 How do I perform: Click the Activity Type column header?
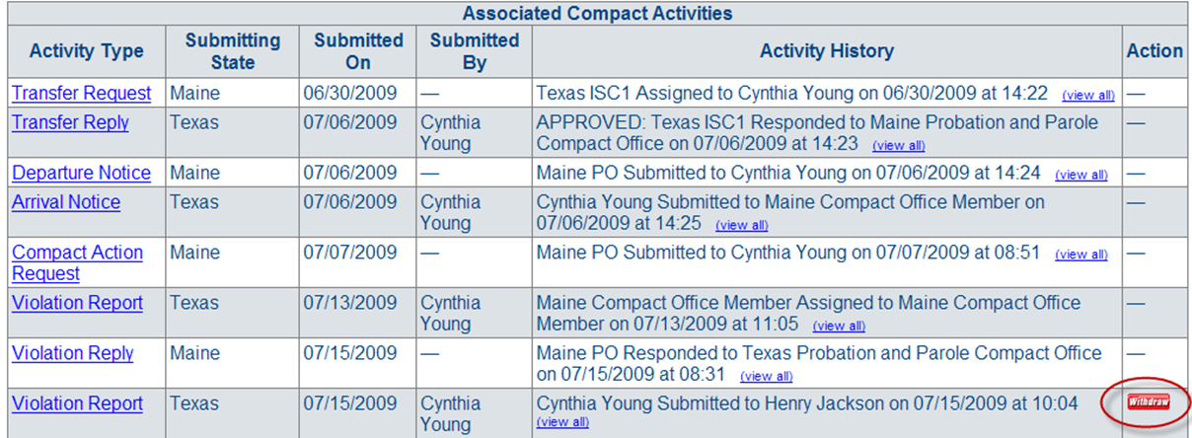[87, 51]
